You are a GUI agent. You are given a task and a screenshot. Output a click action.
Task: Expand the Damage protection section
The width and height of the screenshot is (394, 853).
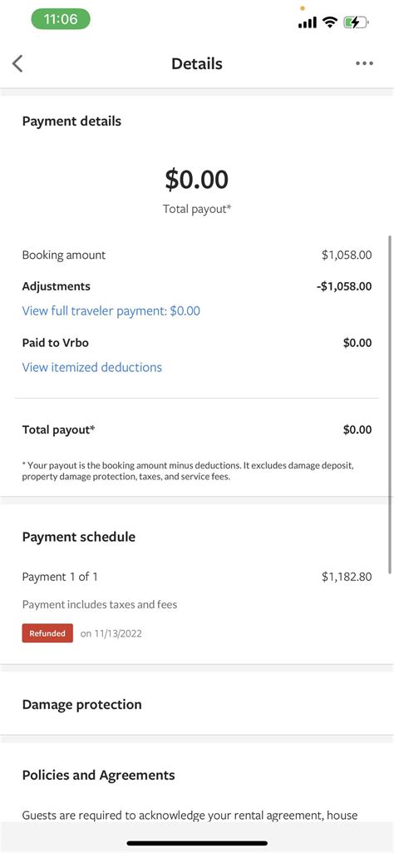pos(197,705)
